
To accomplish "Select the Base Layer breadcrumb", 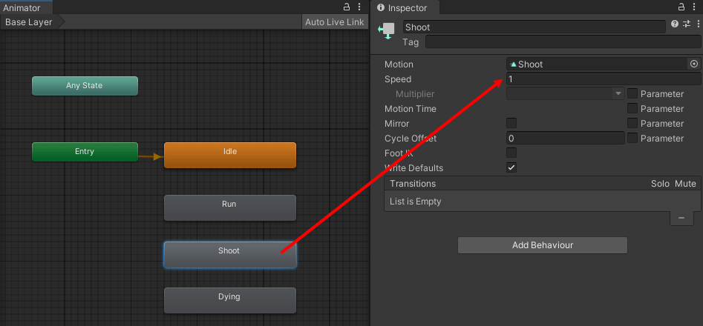I will [30, 22].
